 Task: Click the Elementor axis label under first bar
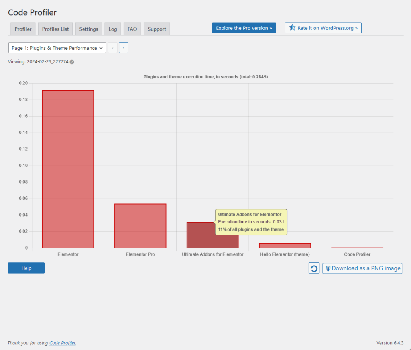pyautogui.click(x=68, y=254)
